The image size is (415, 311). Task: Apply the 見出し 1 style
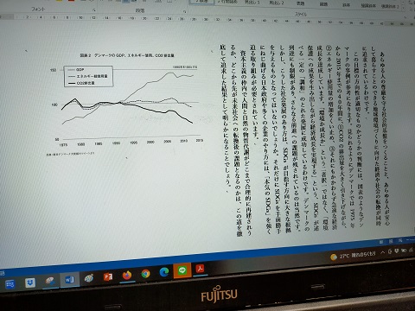pyautogui.click(x=252, y=2)
